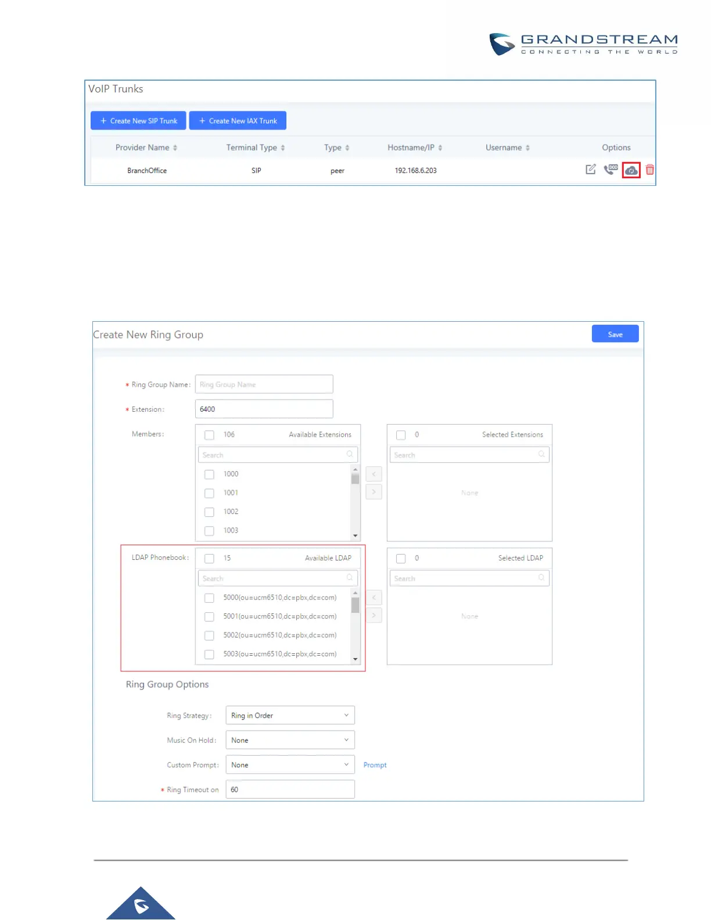Screen dimensions: 711x920
Task: Move extension right with the members arrow
Action: tap(374, 492)
